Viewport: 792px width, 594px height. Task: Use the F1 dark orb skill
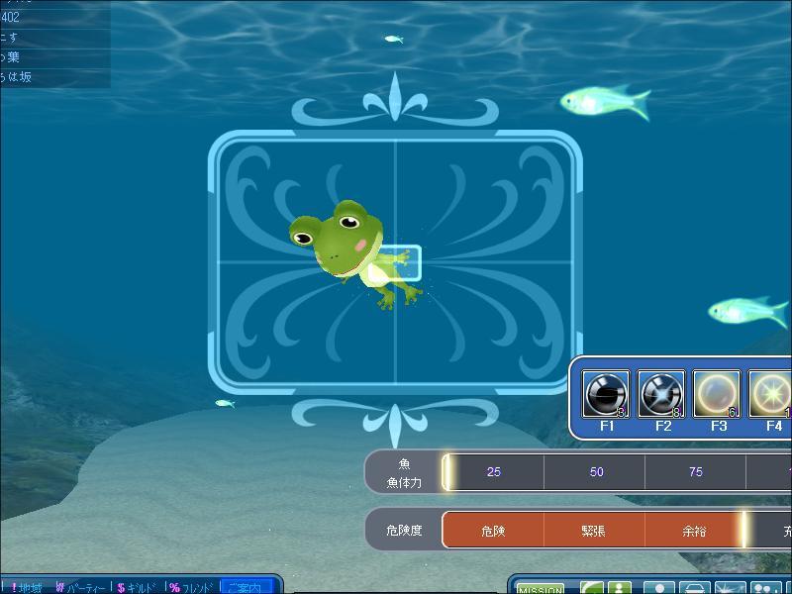[x=606, y=394]
